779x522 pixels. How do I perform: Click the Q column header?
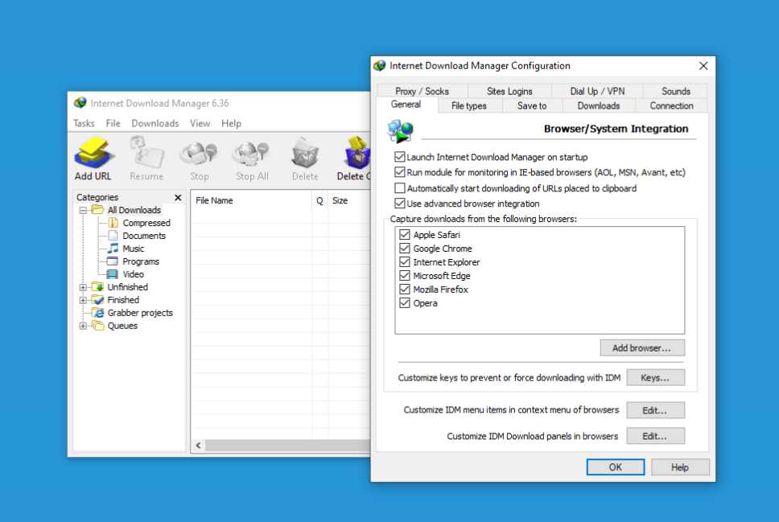pyautogui.click(x=320, y=200)
